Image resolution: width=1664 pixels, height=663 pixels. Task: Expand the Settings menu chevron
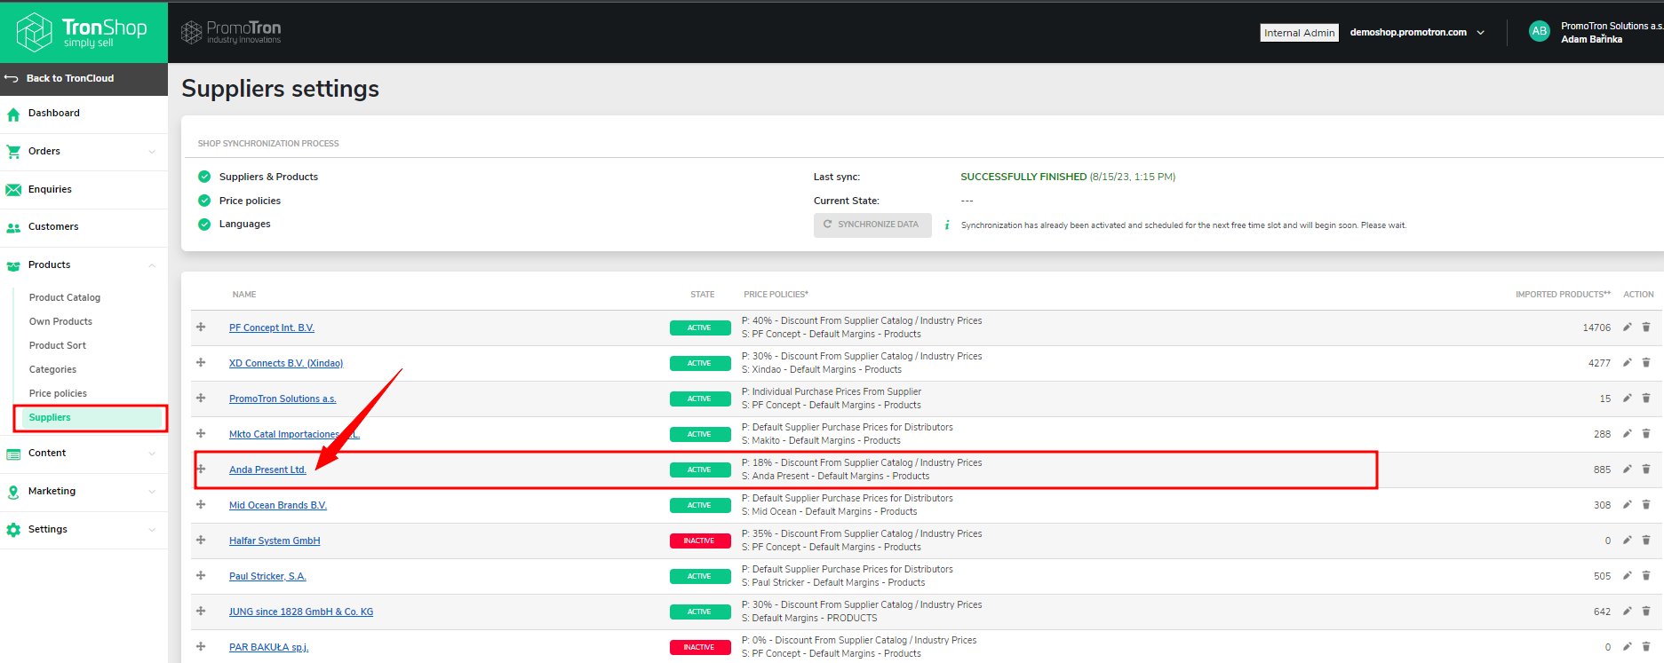[x=152, y=530]
